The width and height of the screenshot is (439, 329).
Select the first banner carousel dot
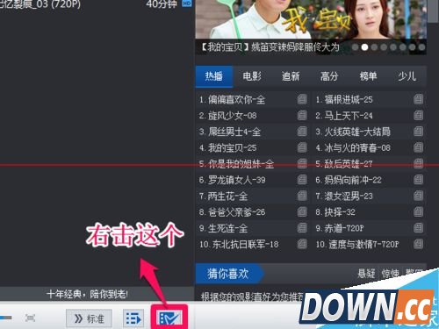pos(355,47)
